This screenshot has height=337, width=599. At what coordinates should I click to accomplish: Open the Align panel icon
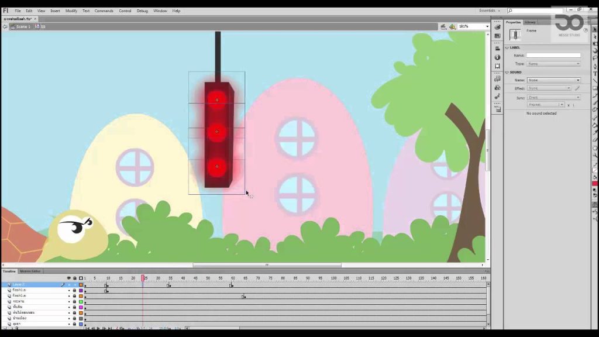click(x=497, y=49)
